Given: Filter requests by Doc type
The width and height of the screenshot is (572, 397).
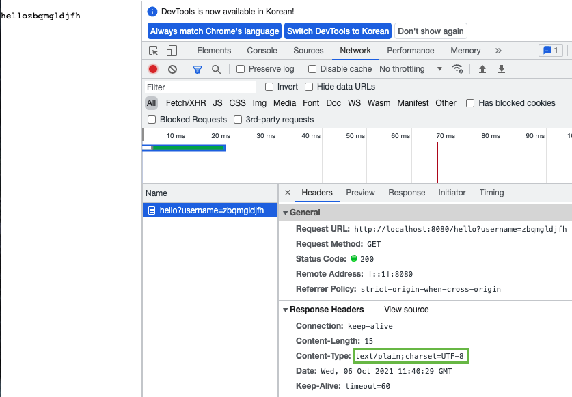Looking at the screenshot, I should pyautogui.click(x=333, y=103).
